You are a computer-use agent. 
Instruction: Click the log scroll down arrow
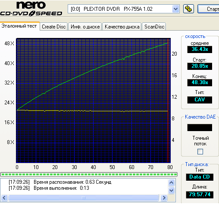click(171, 191)
